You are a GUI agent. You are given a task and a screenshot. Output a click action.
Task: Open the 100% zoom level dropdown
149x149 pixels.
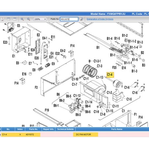(40, 19)
